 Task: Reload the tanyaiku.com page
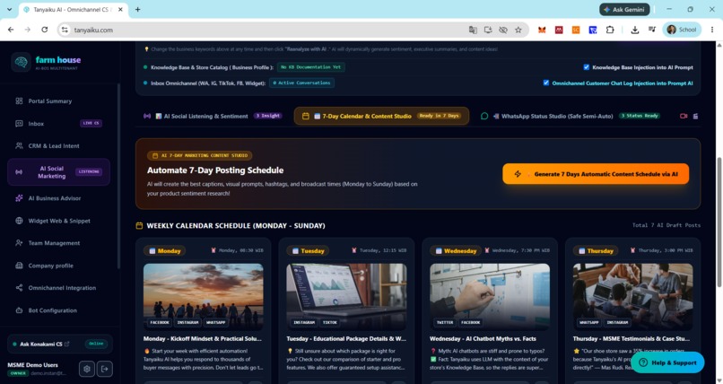click(44, 30)
